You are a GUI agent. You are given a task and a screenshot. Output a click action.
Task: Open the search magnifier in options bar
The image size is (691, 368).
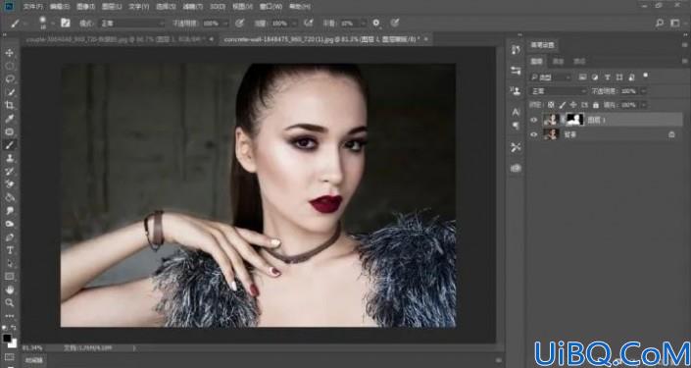point(660,23)
